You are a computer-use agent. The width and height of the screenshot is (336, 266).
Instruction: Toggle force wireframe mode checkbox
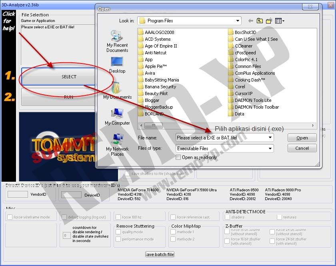pos(10,217)
